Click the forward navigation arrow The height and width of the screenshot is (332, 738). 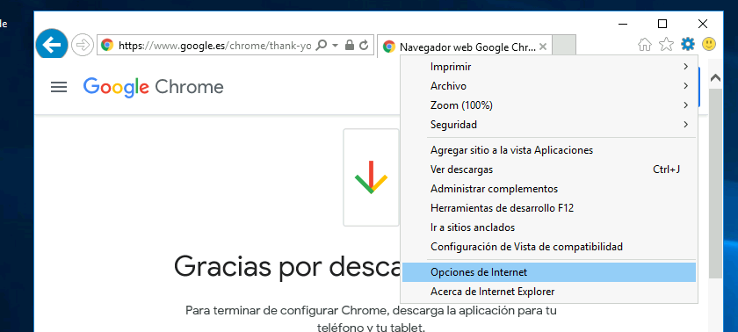coord(83,45)
